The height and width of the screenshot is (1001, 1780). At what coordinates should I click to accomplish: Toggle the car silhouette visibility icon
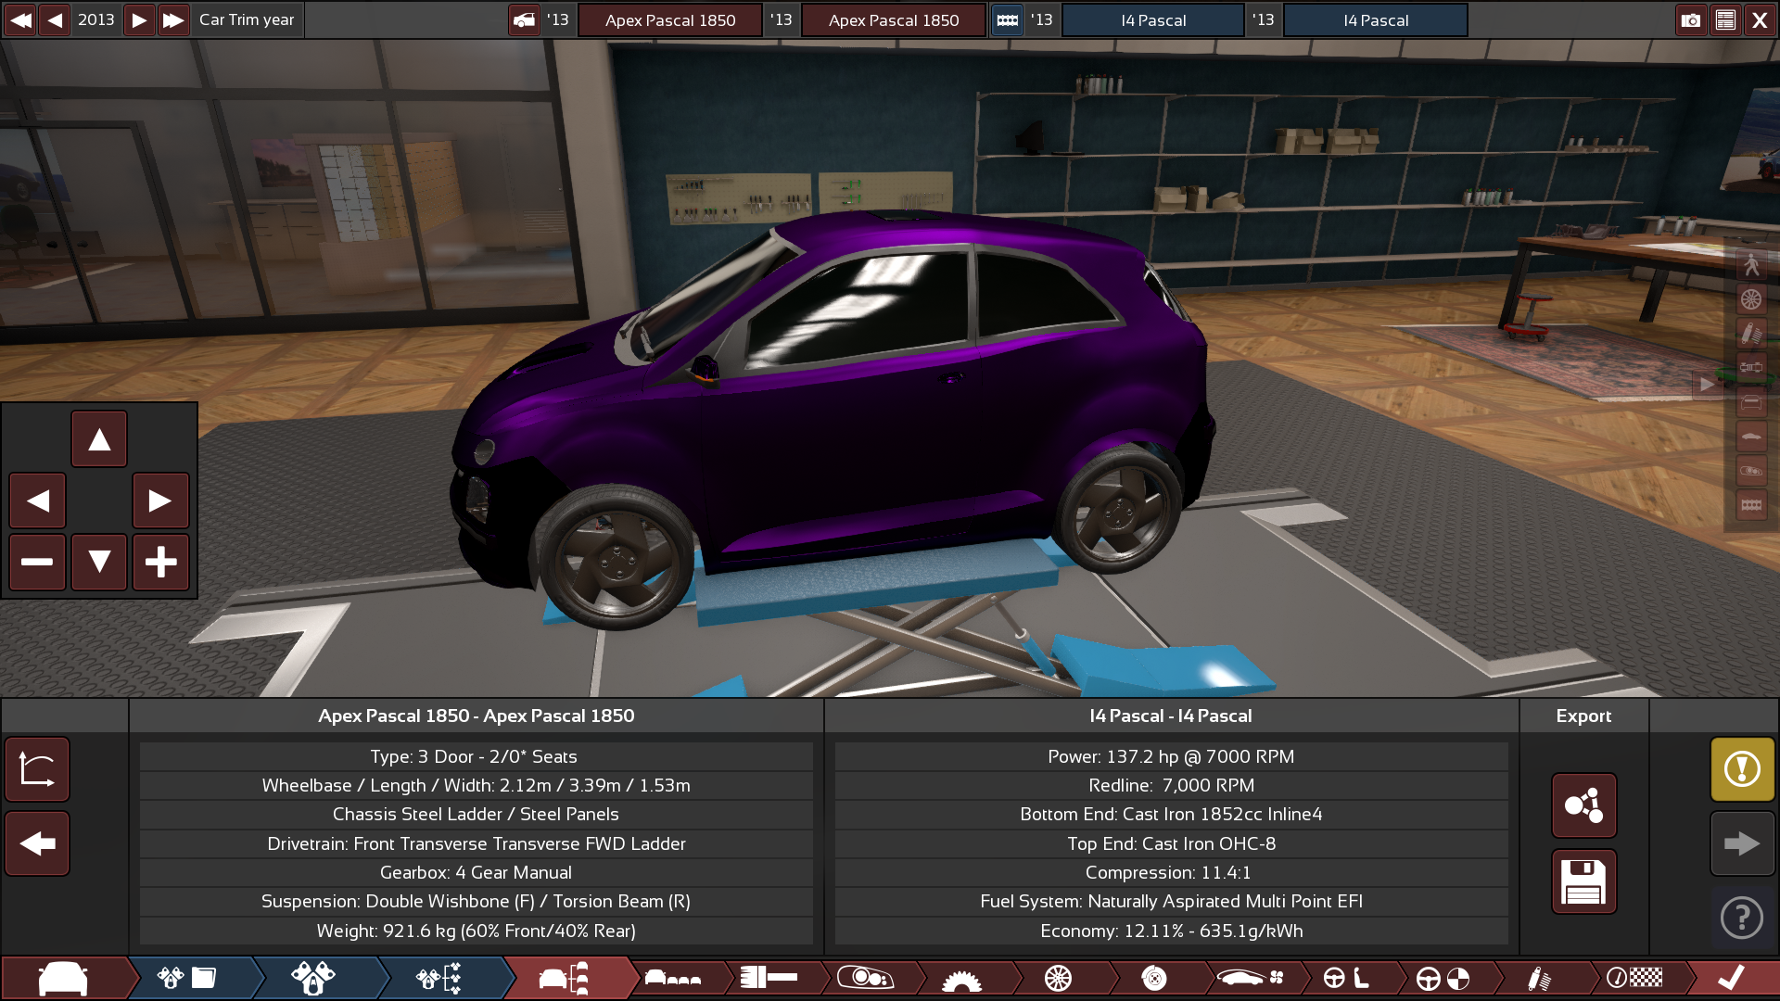1751,437
